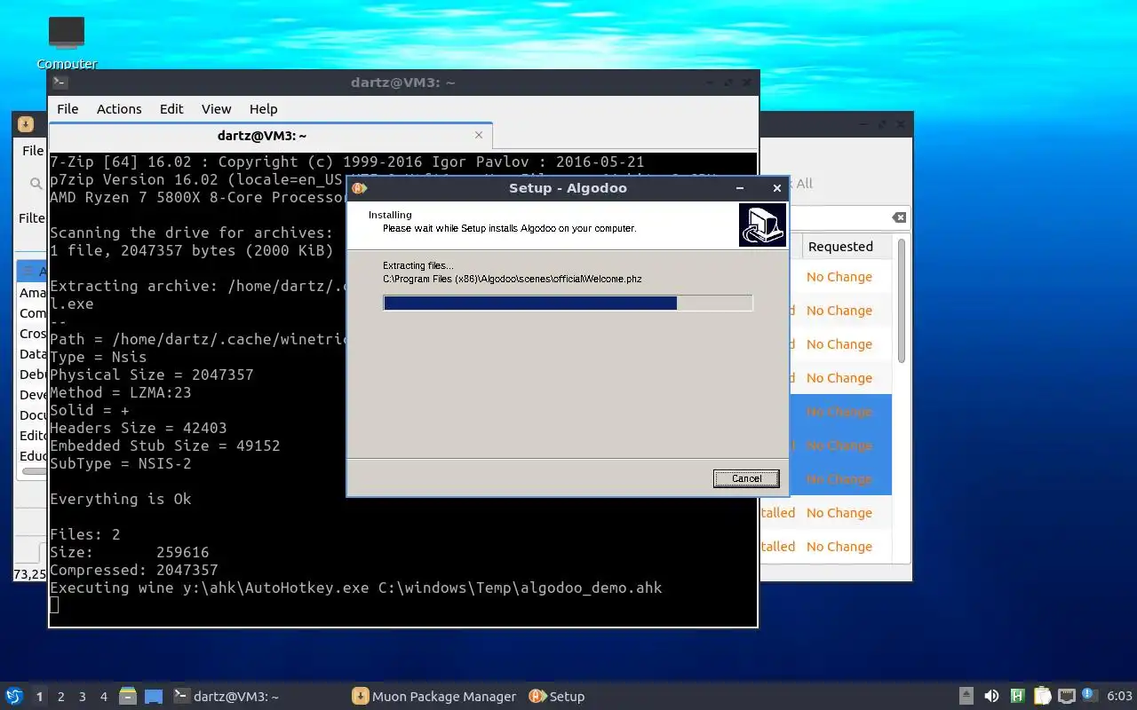1137x710 pixels.
Task: Click the notification tray icon with the blue badge
Action: (x=1090, y=696)
